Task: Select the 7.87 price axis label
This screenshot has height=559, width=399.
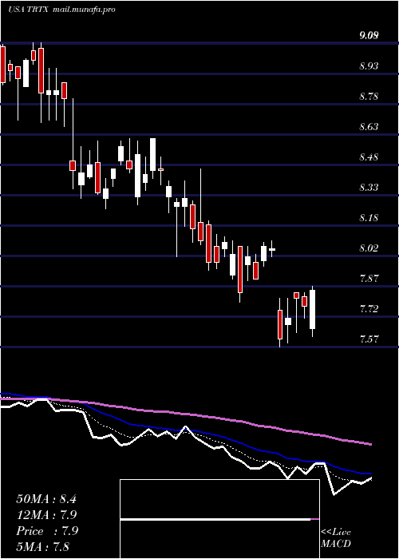Action: pos(369,278)
